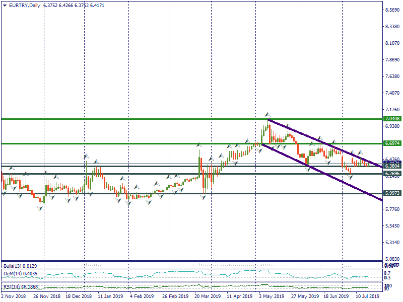The width and height of the screenshot is (403, 302).
Task: Click the 11 Jan 2019 date label
Action: pyautogui.click(x=110, y=297)
